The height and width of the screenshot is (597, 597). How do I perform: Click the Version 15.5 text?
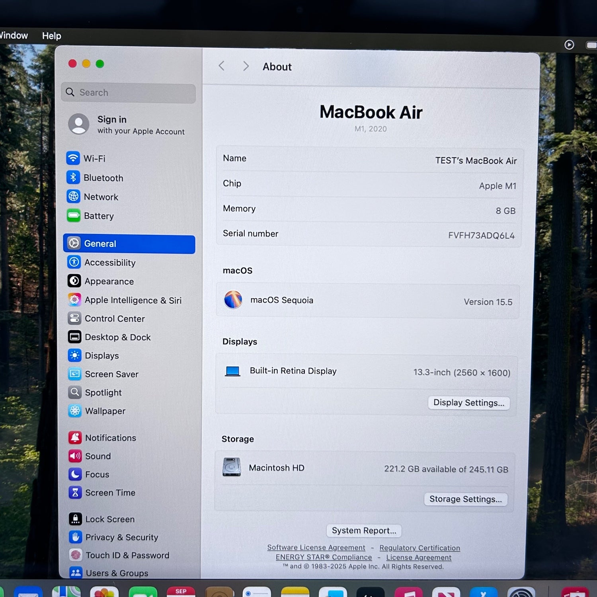488,302
